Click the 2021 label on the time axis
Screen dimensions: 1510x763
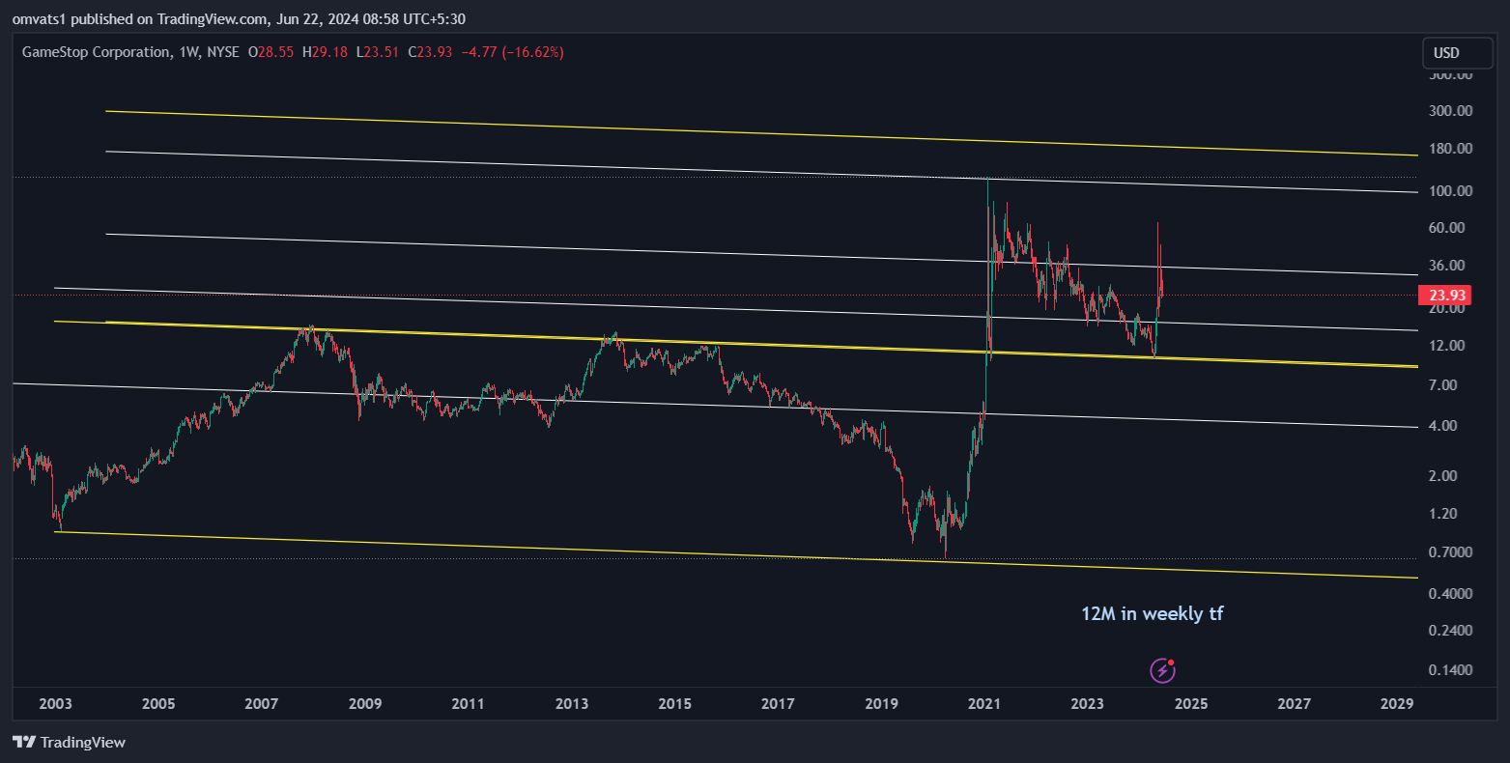(984, 704)
